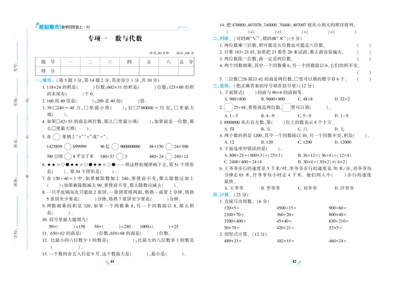Viewport: 399px width, 292px height.
Task: Select the pencil icon next to page 41
Action: click(x=107, y=263)
